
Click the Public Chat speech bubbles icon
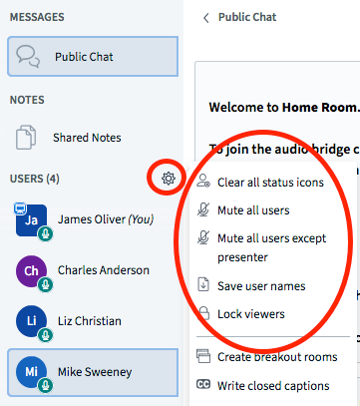[28, 57]
